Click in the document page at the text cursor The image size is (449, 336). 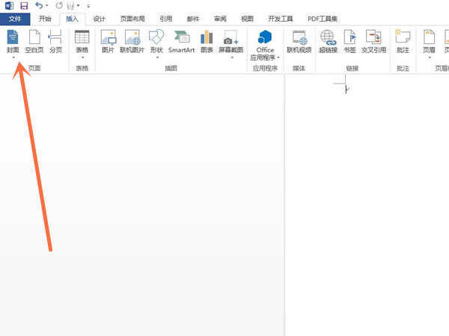(x=346, y=88)
